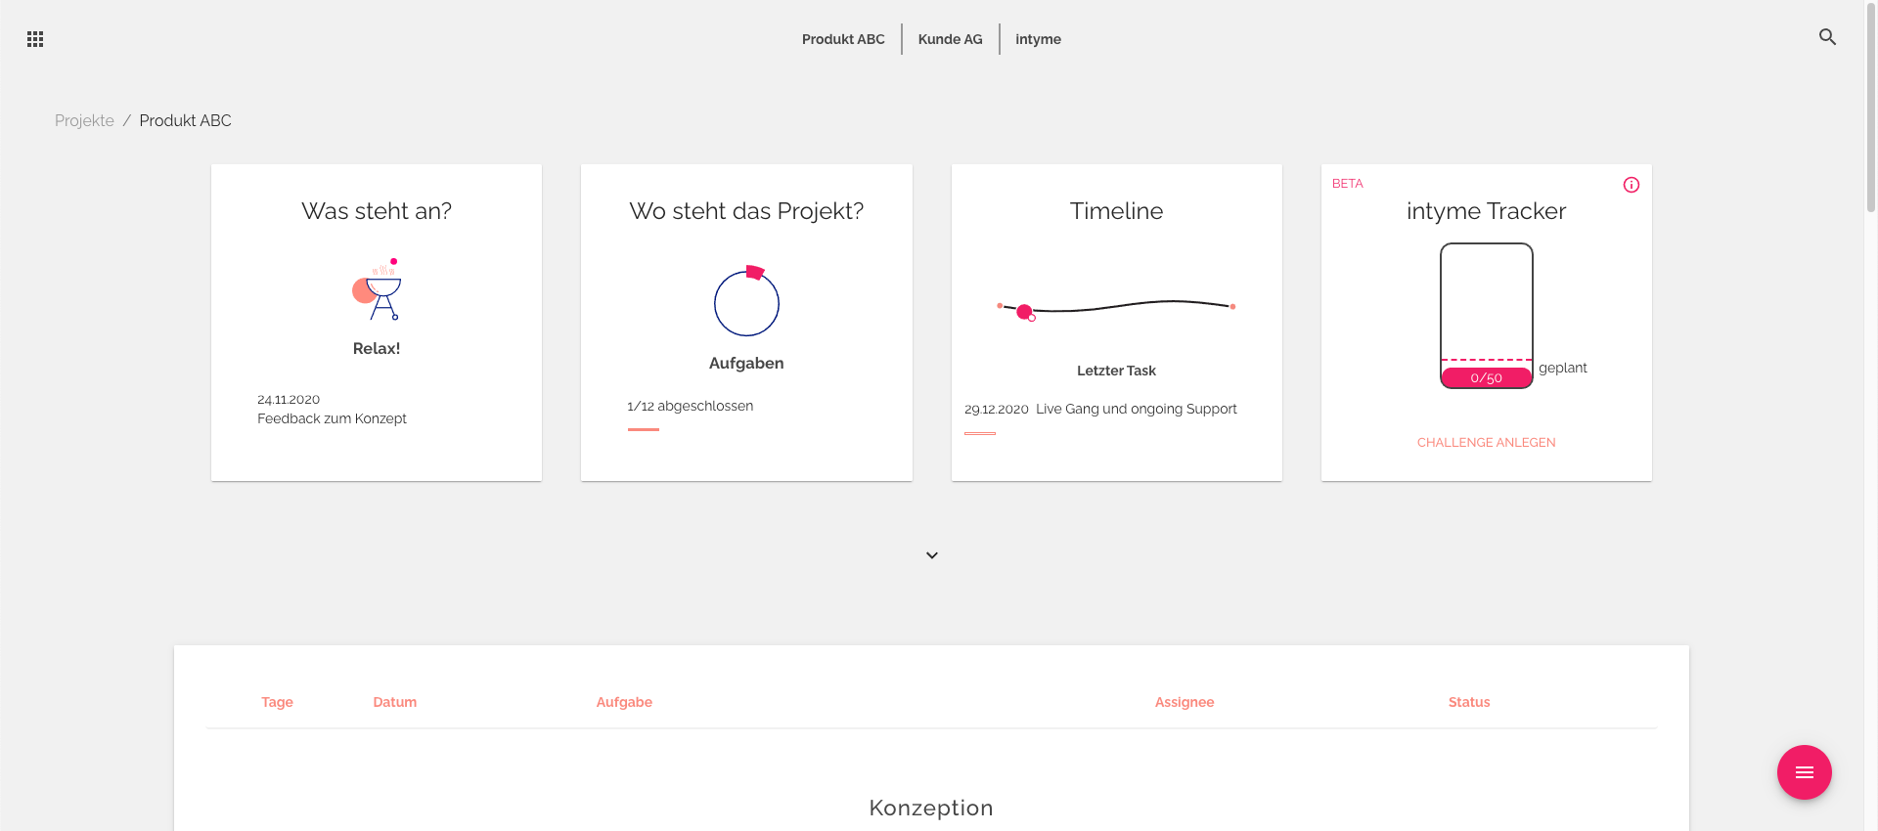Open the apps grid menu icon

[x=35, y=39]
